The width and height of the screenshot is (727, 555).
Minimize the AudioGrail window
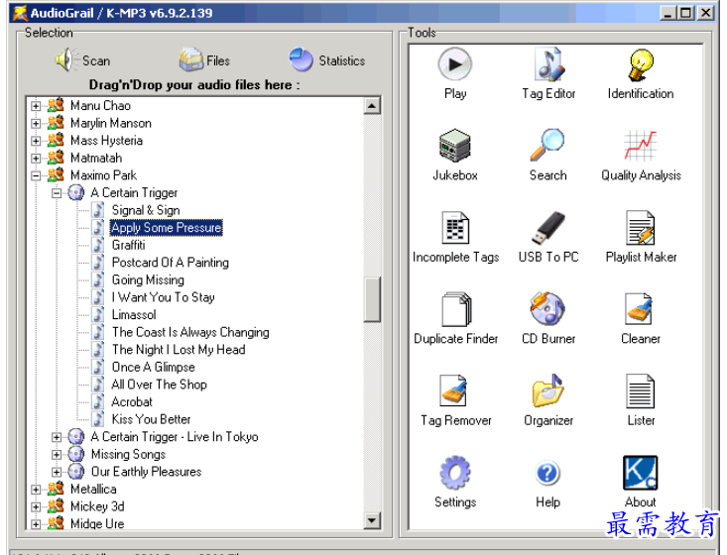tap(667, 13)
